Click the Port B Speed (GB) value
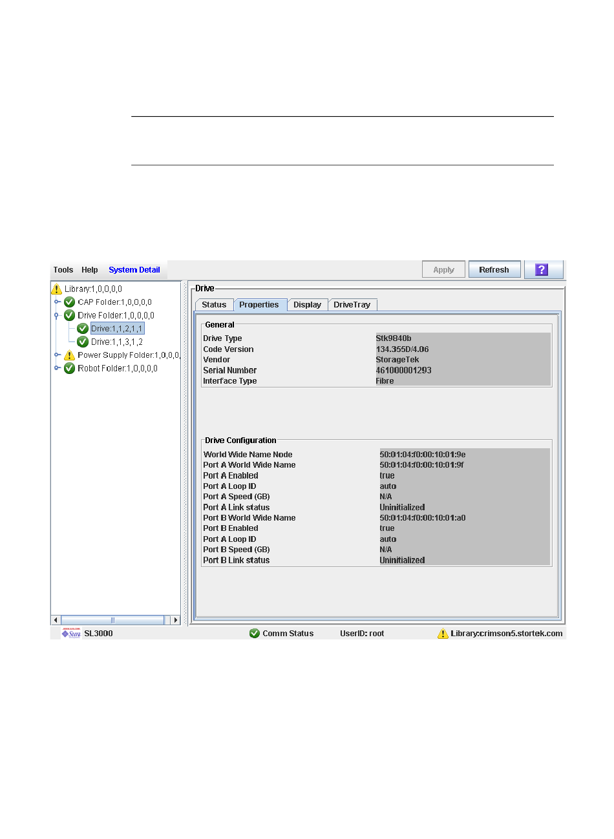The width and height of the screenshot is (614, 839). point(386,550)
